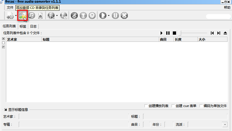Open general settings wrench icon
The image size is (232, 131).
[x=74, y=15]
